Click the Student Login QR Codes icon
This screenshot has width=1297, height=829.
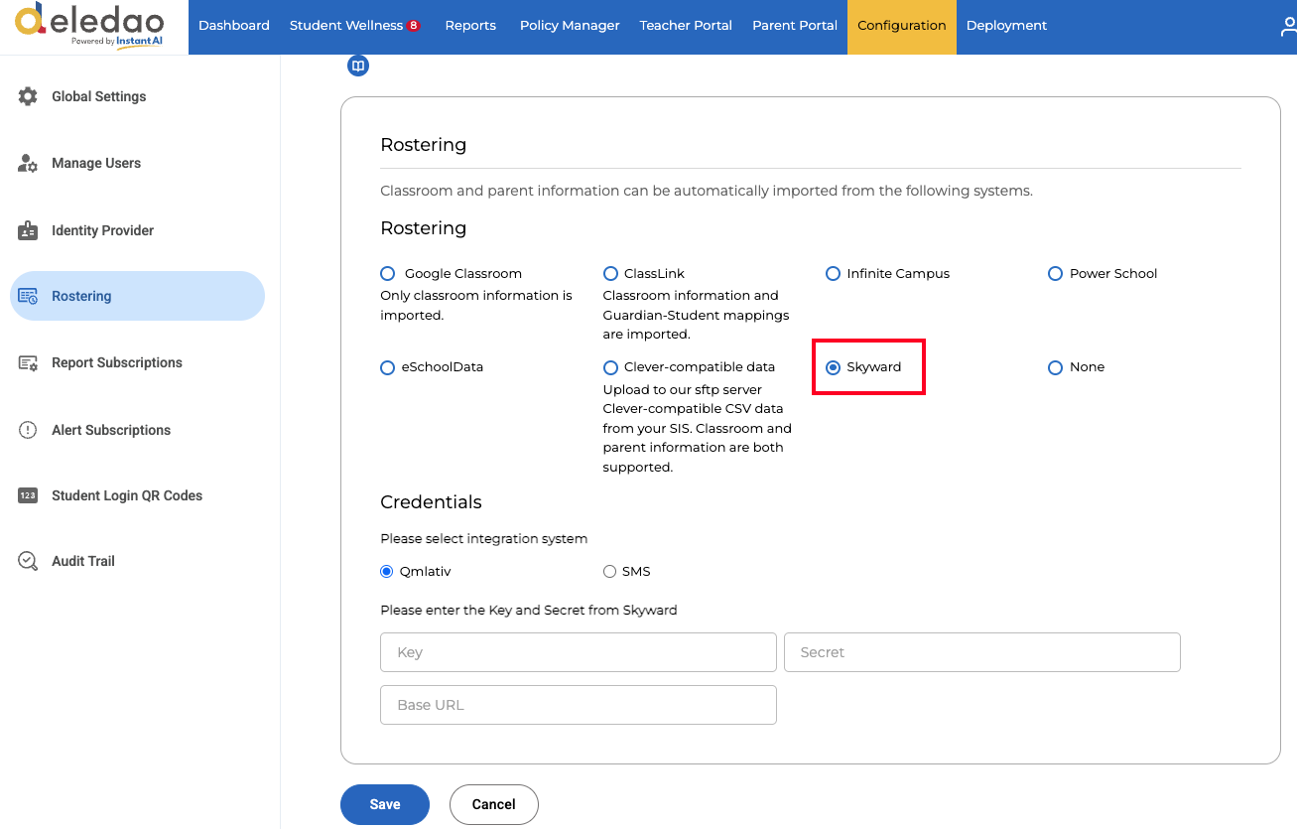(28, 495)
